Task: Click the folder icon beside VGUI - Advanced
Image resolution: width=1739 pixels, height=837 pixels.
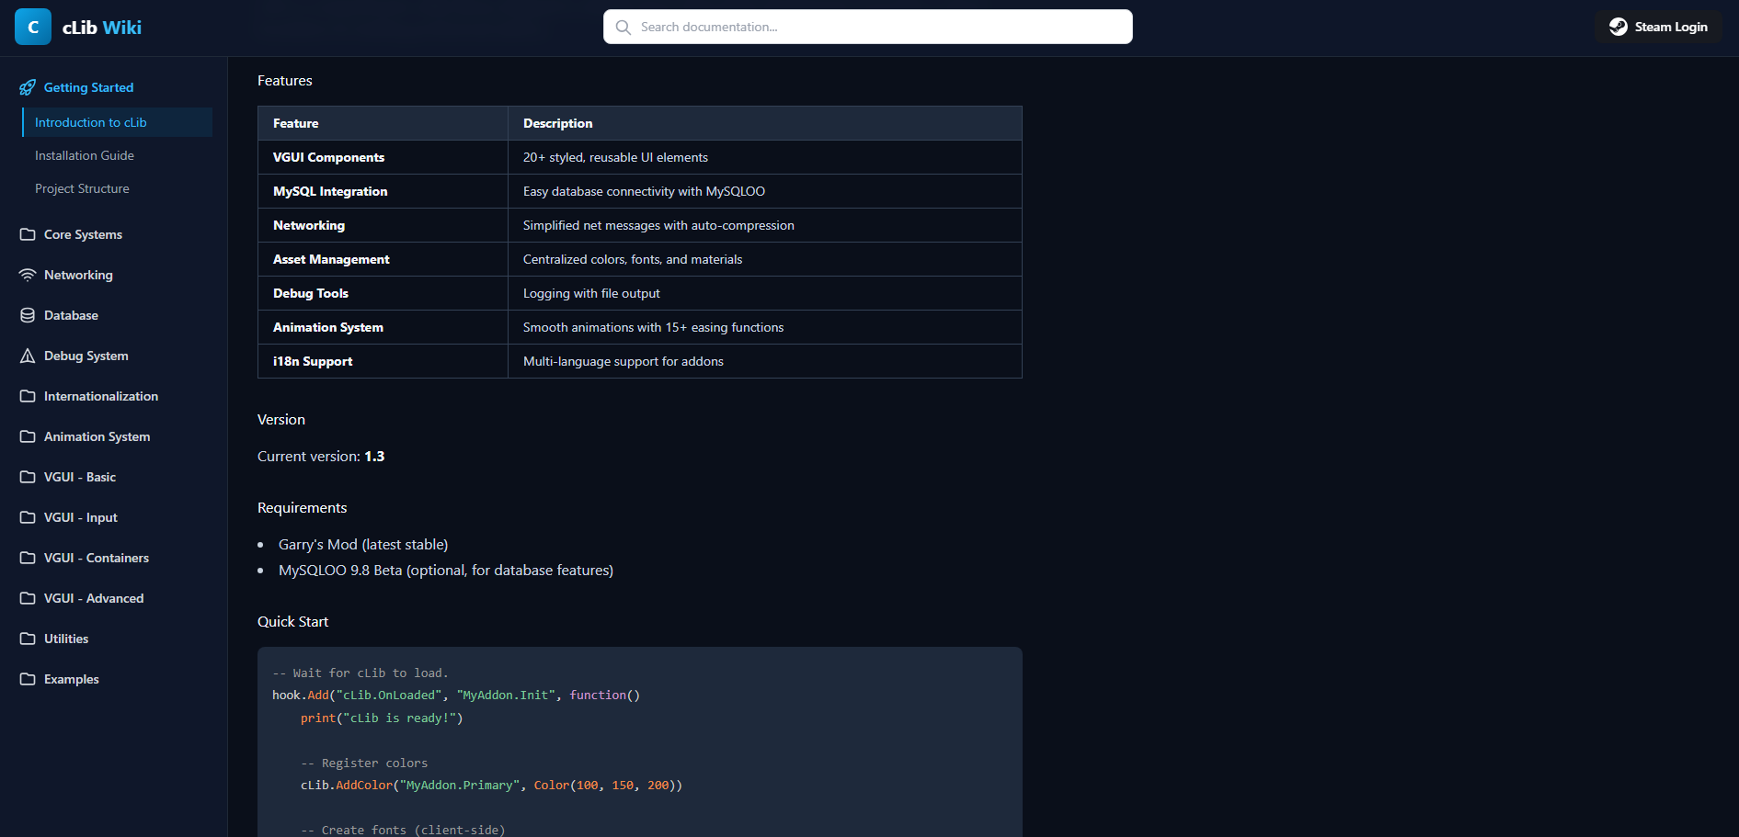Action: tap(28, 598)
